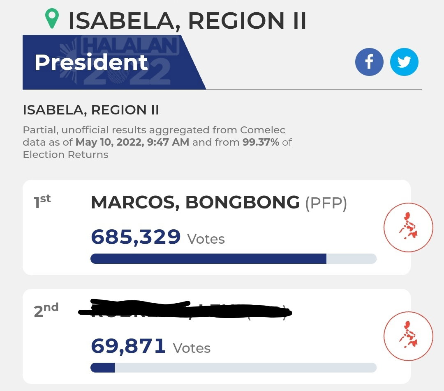This screenshot has width=444, height=391.
Task: Click the 99.37% election returns text
Action: click(x=261, y=142)
